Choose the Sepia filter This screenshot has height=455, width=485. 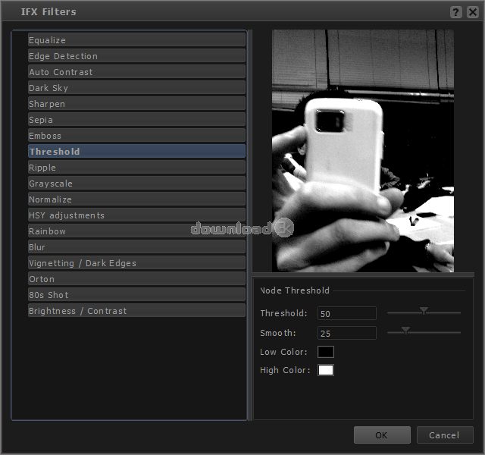136,120
